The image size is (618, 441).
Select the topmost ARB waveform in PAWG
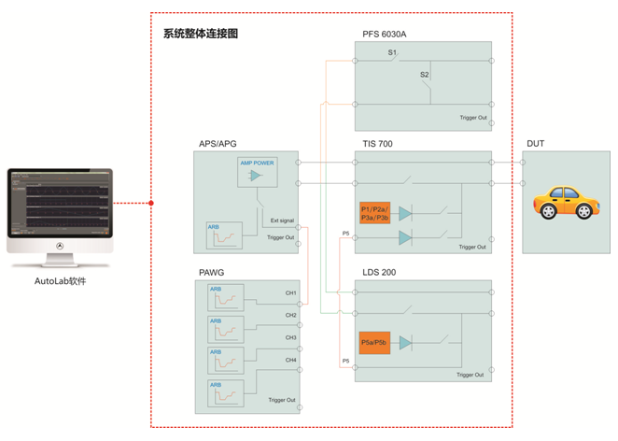[x=225, y=297]
